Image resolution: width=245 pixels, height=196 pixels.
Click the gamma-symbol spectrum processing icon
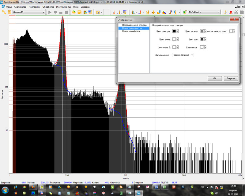click(175, 12)
